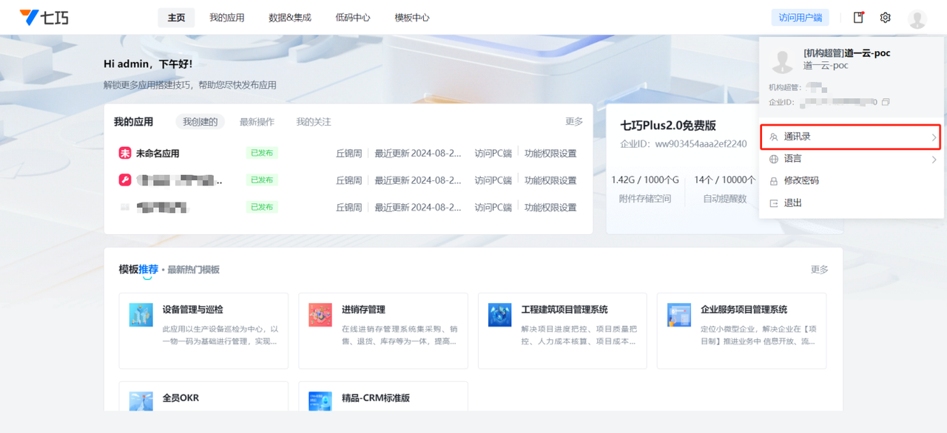Open the 低码中心 nav tab

(353, 18)
